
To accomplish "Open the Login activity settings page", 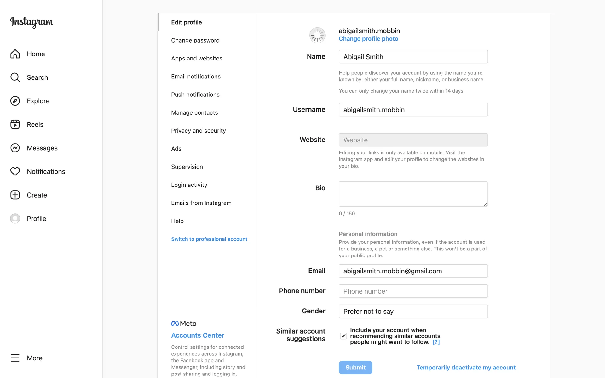I will (x=189, y=185).
